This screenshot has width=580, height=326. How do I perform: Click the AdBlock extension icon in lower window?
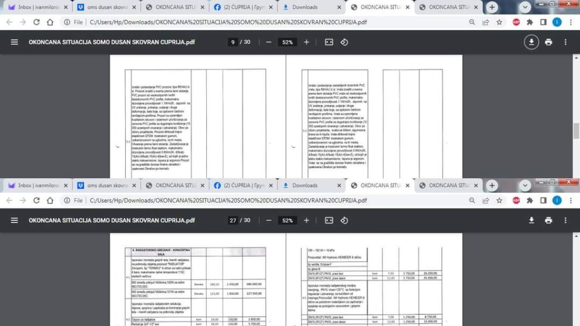[516, 200]
